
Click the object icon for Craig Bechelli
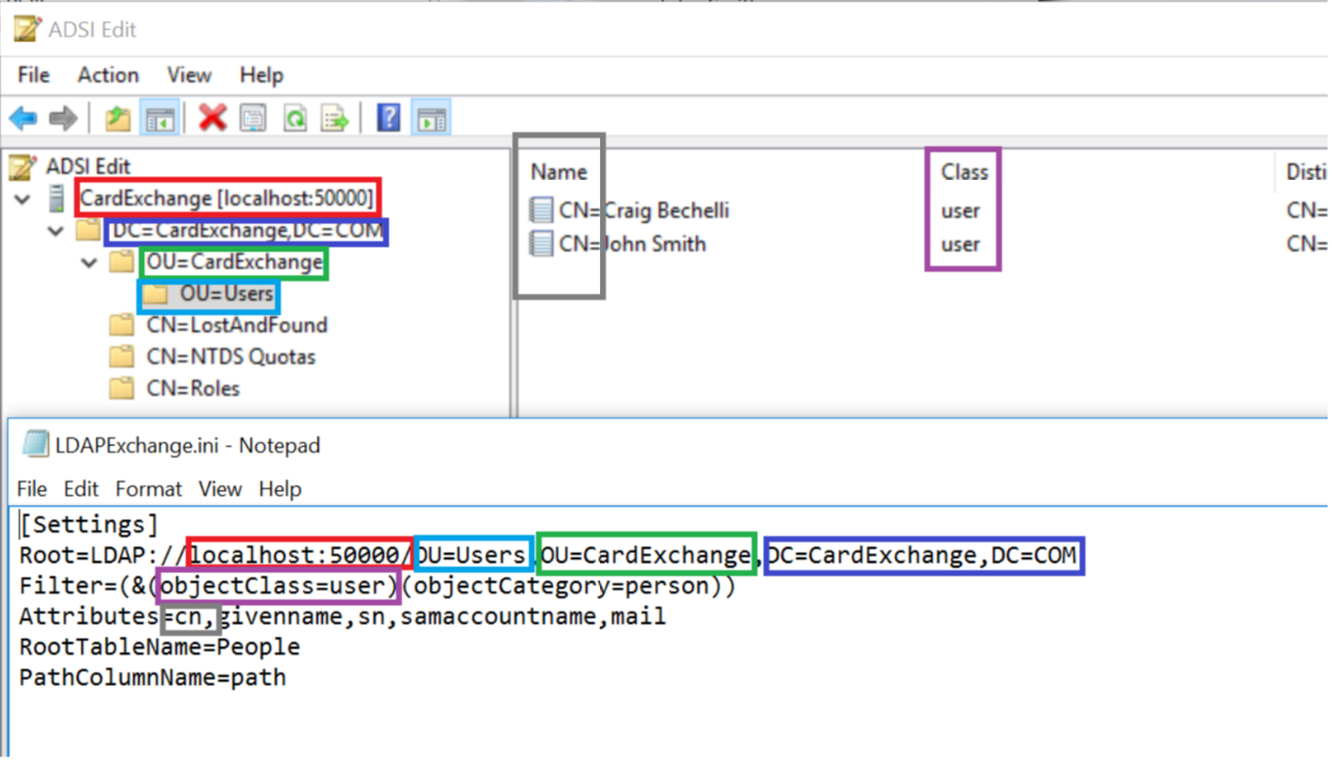[x=541, y=210]
